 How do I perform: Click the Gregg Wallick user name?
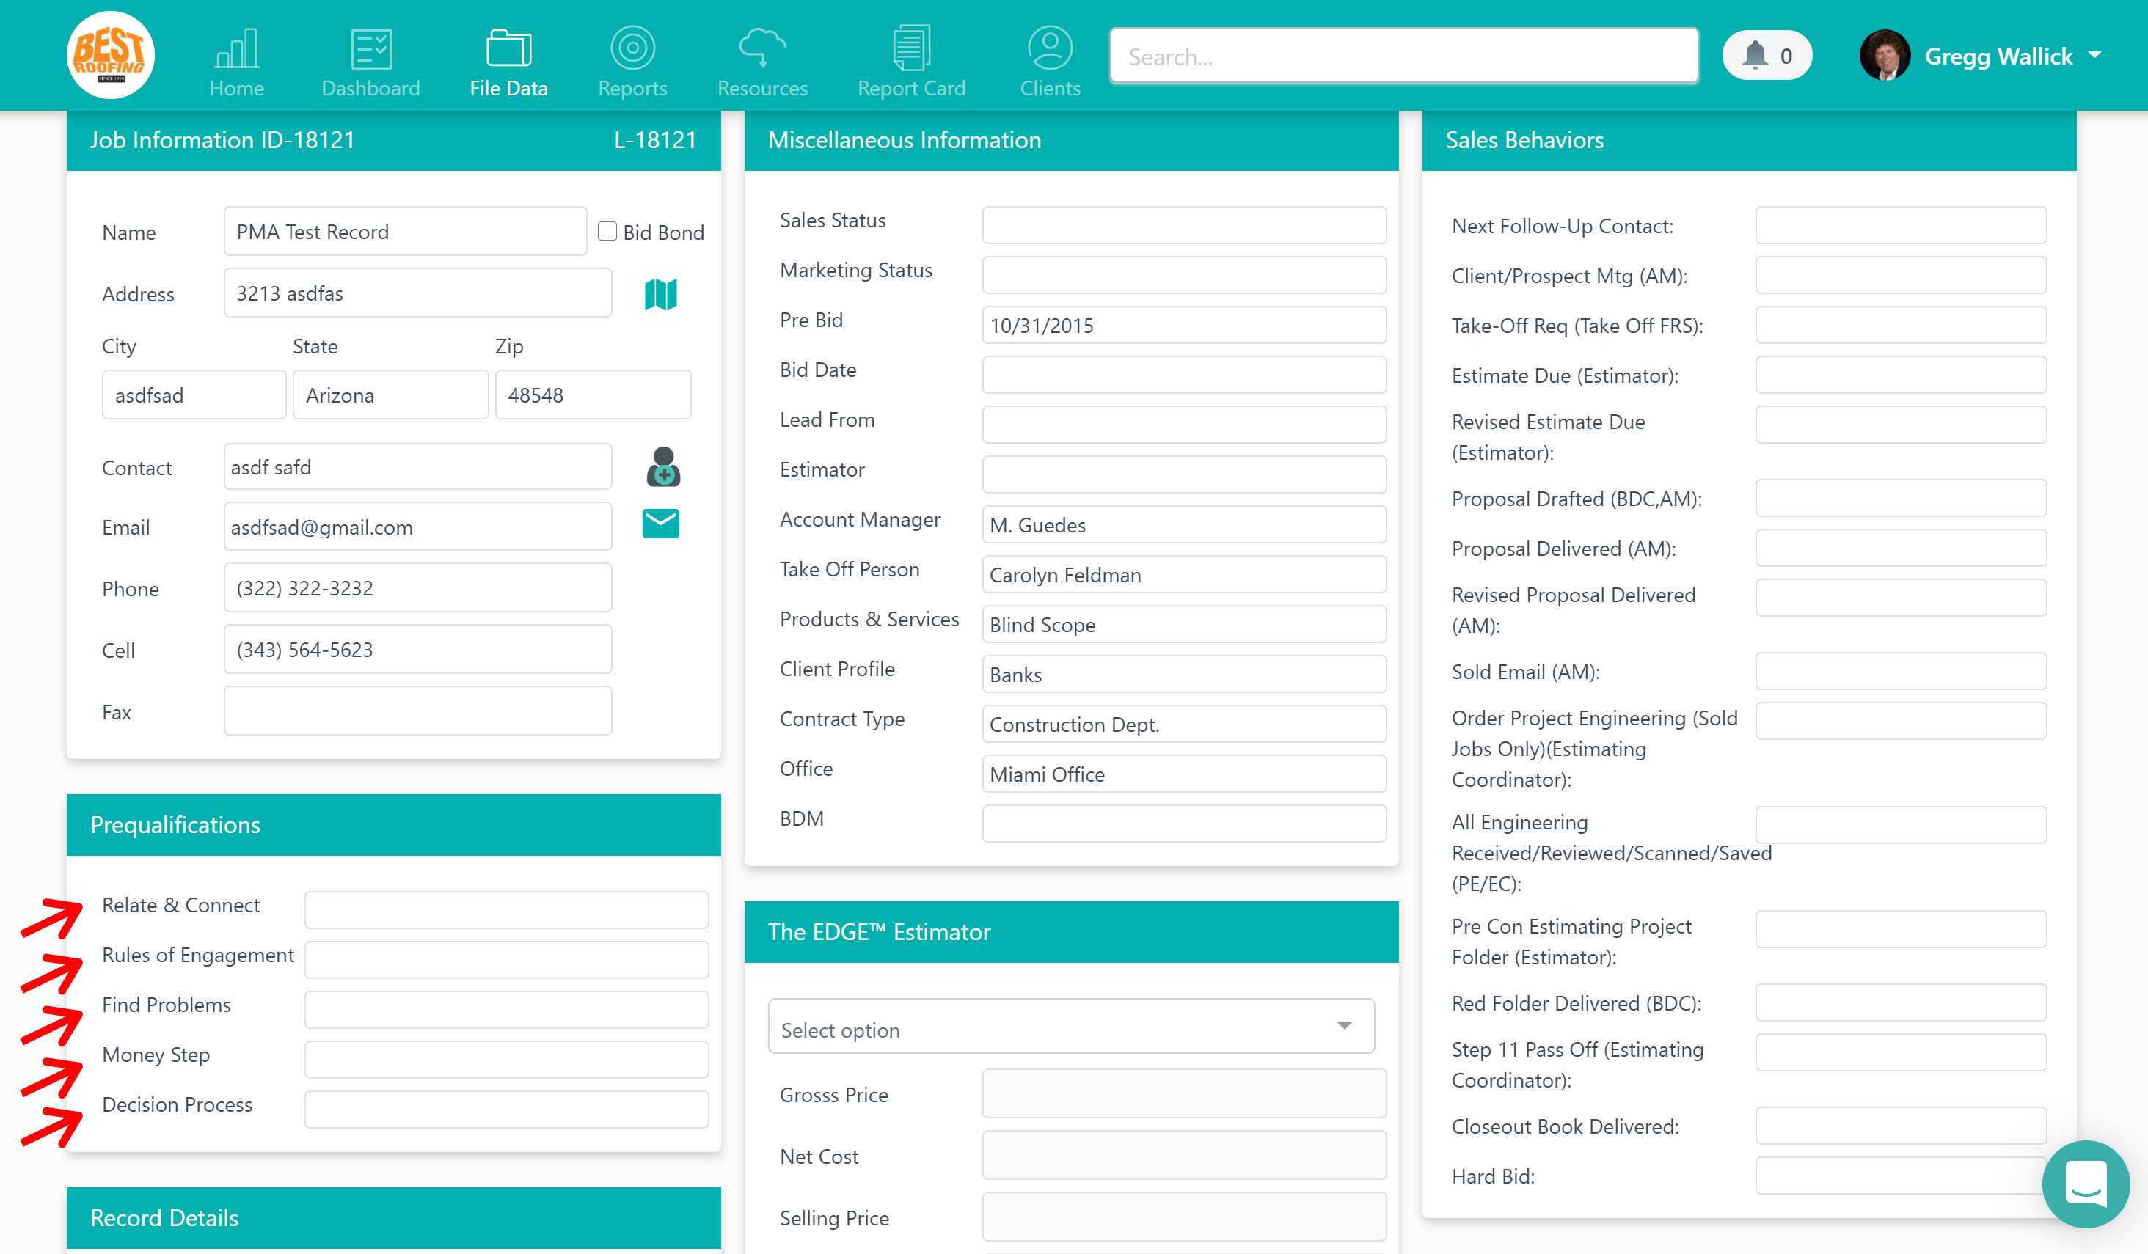click(x=1998, y=56)
